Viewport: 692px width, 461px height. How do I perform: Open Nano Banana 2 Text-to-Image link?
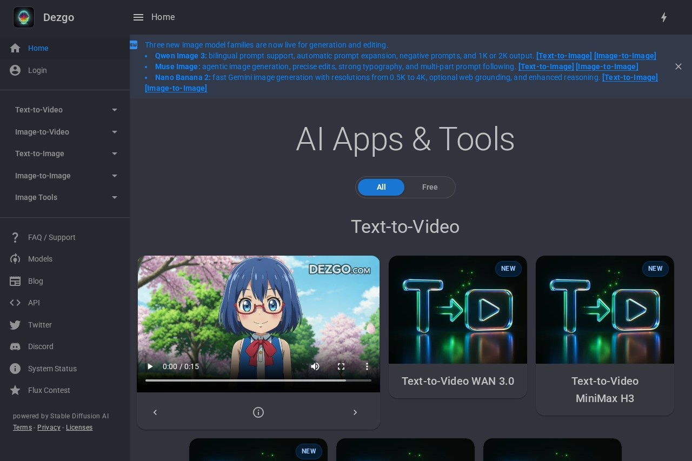[630, 77]
